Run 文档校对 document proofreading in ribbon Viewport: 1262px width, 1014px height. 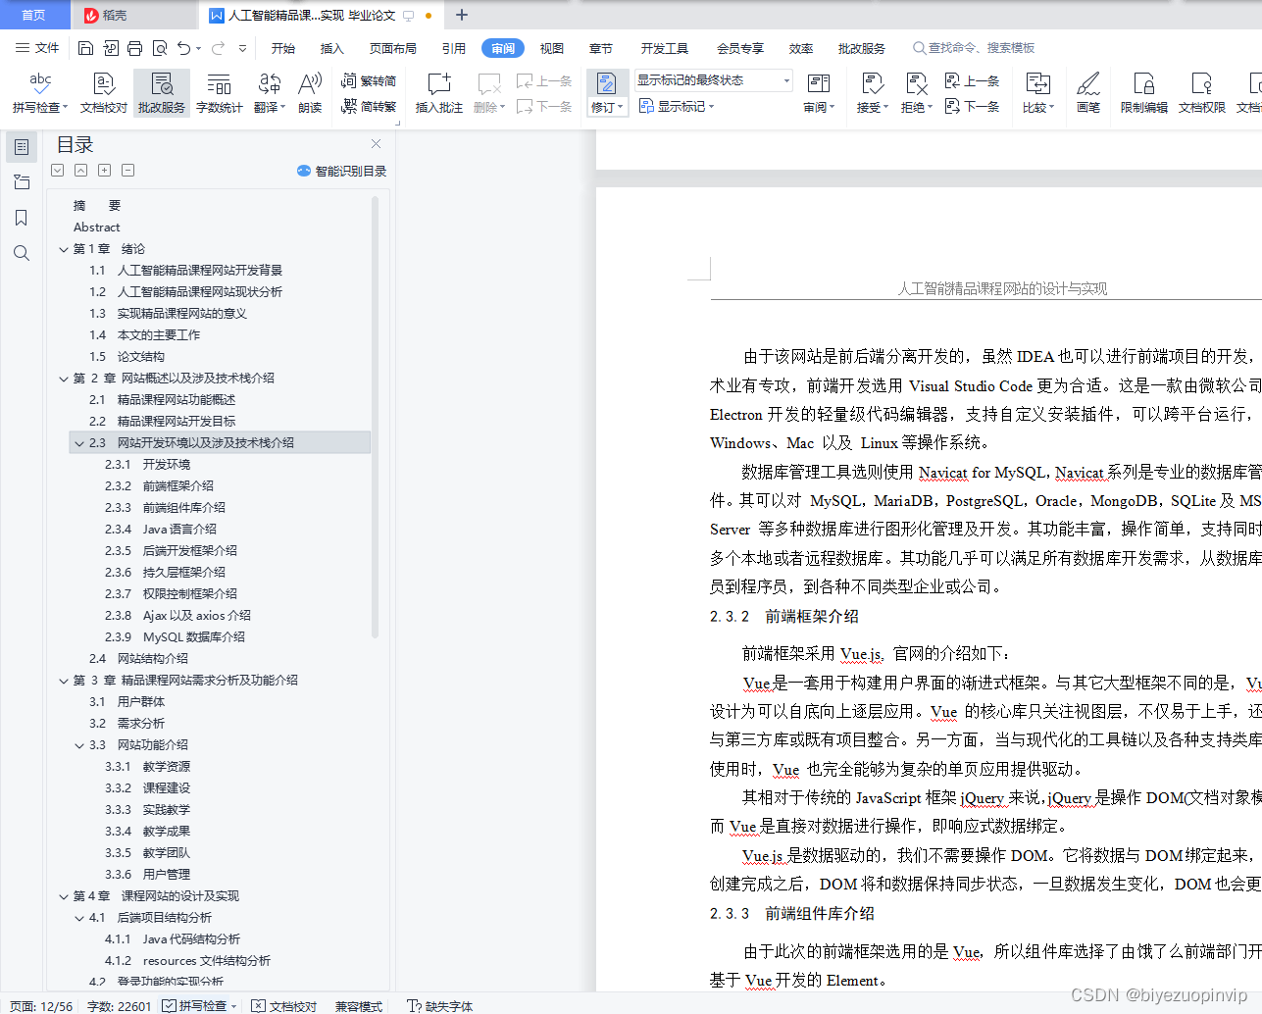103,92
